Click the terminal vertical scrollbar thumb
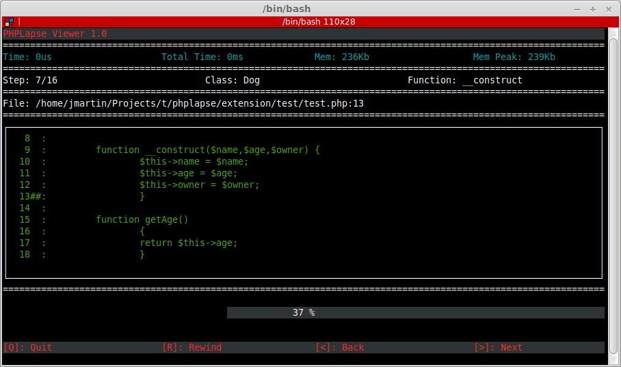This screenshot has height=367, width=621. click(x=613, y=196)
